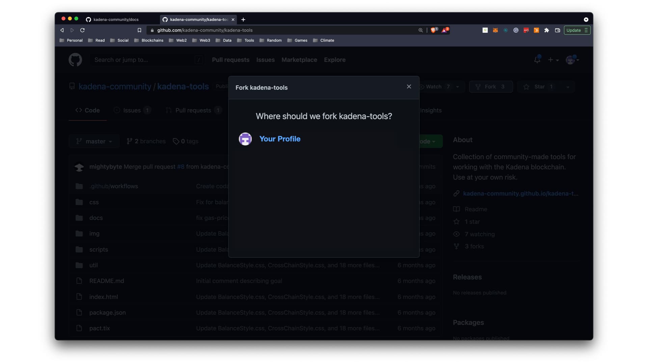Screen dimensions: 648x364
Task: Click the address bar URL
Action: (x=205, y=30)
